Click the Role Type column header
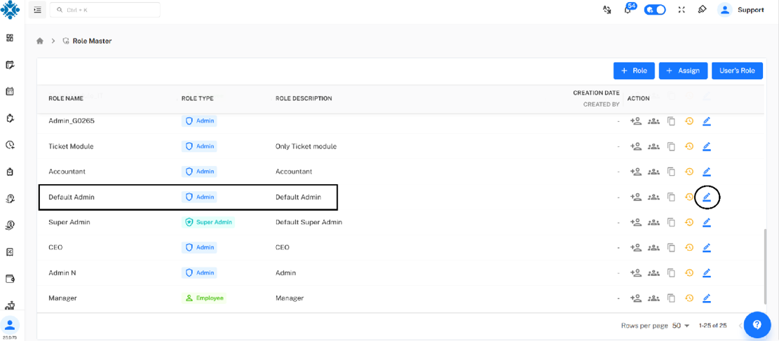The image size is (779, 341). pyautogui.click(x=197, y=99)
